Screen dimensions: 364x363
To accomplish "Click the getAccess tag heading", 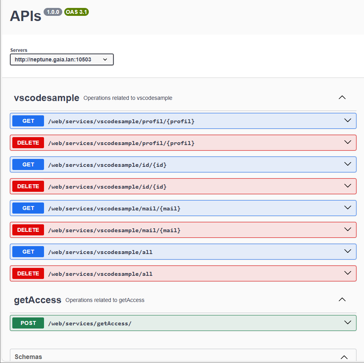I will click(x=38, y=300).
